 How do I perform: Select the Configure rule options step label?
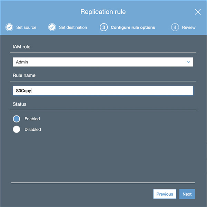point(133,27)
